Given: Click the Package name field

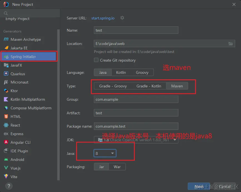Looking at the screenshot, I should tap(136, 126).
